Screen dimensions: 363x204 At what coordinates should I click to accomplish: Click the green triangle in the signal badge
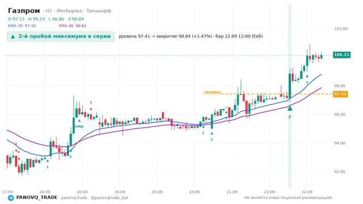[12, 36]
